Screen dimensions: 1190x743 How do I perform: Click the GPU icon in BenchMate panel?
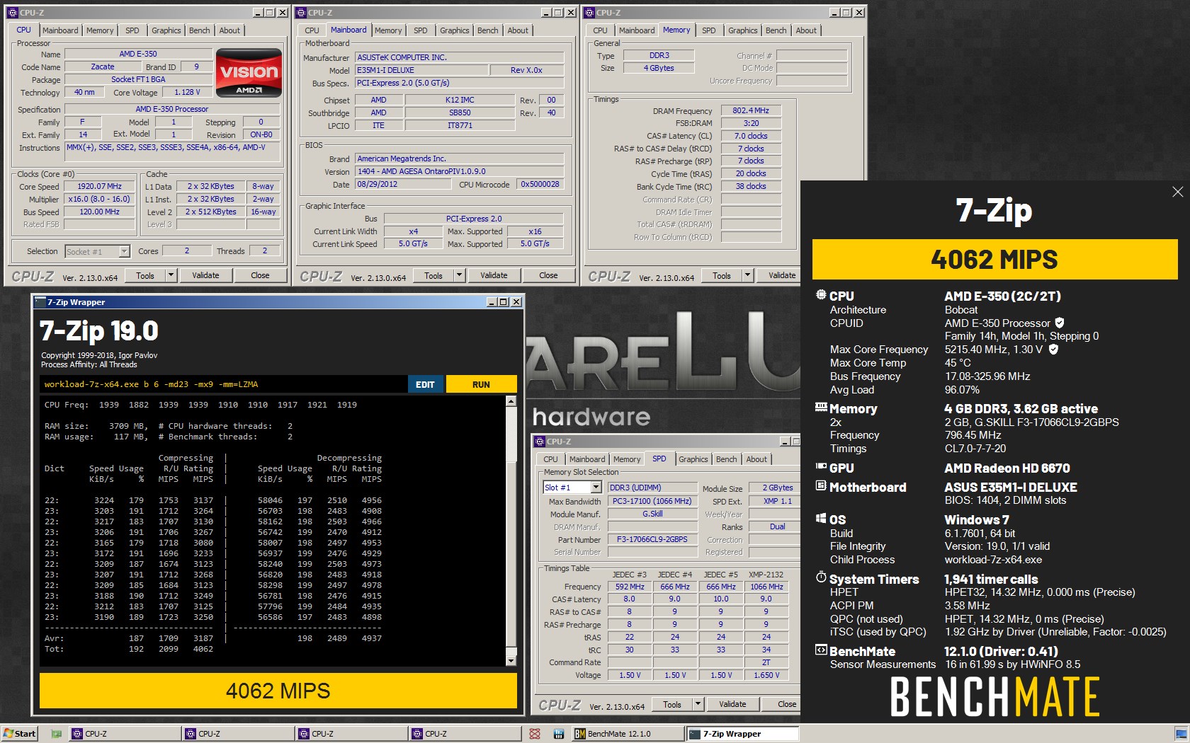820,467
